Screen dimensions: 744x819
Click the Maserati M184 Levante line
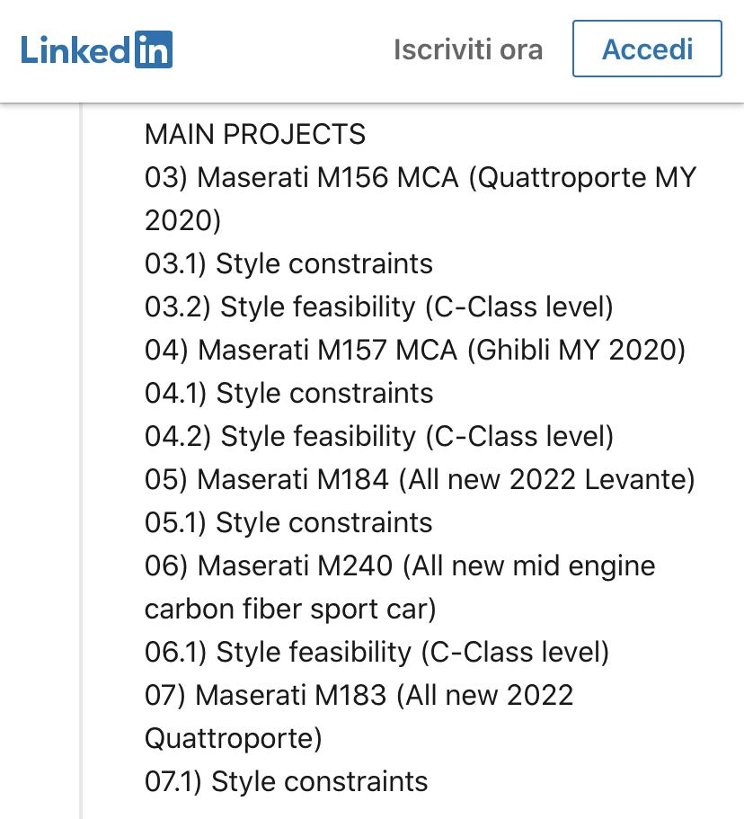[x=420, y=479]
